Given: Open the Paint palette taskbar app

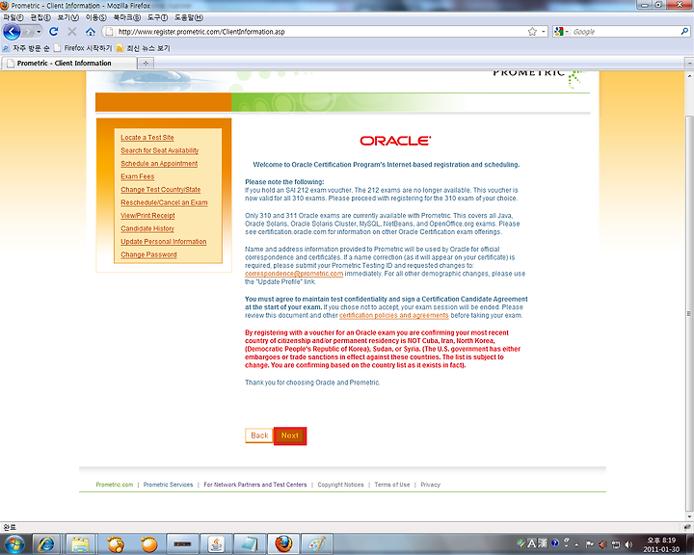Looking at the screenshot, I should [x=317, y=544].
